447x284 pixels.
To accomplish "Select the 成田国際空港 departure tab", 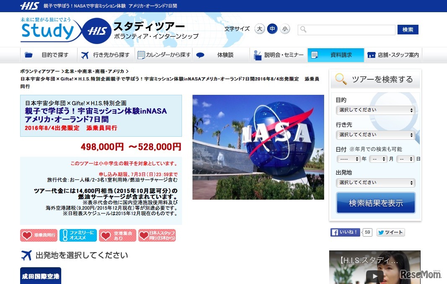I will point(41,276).
